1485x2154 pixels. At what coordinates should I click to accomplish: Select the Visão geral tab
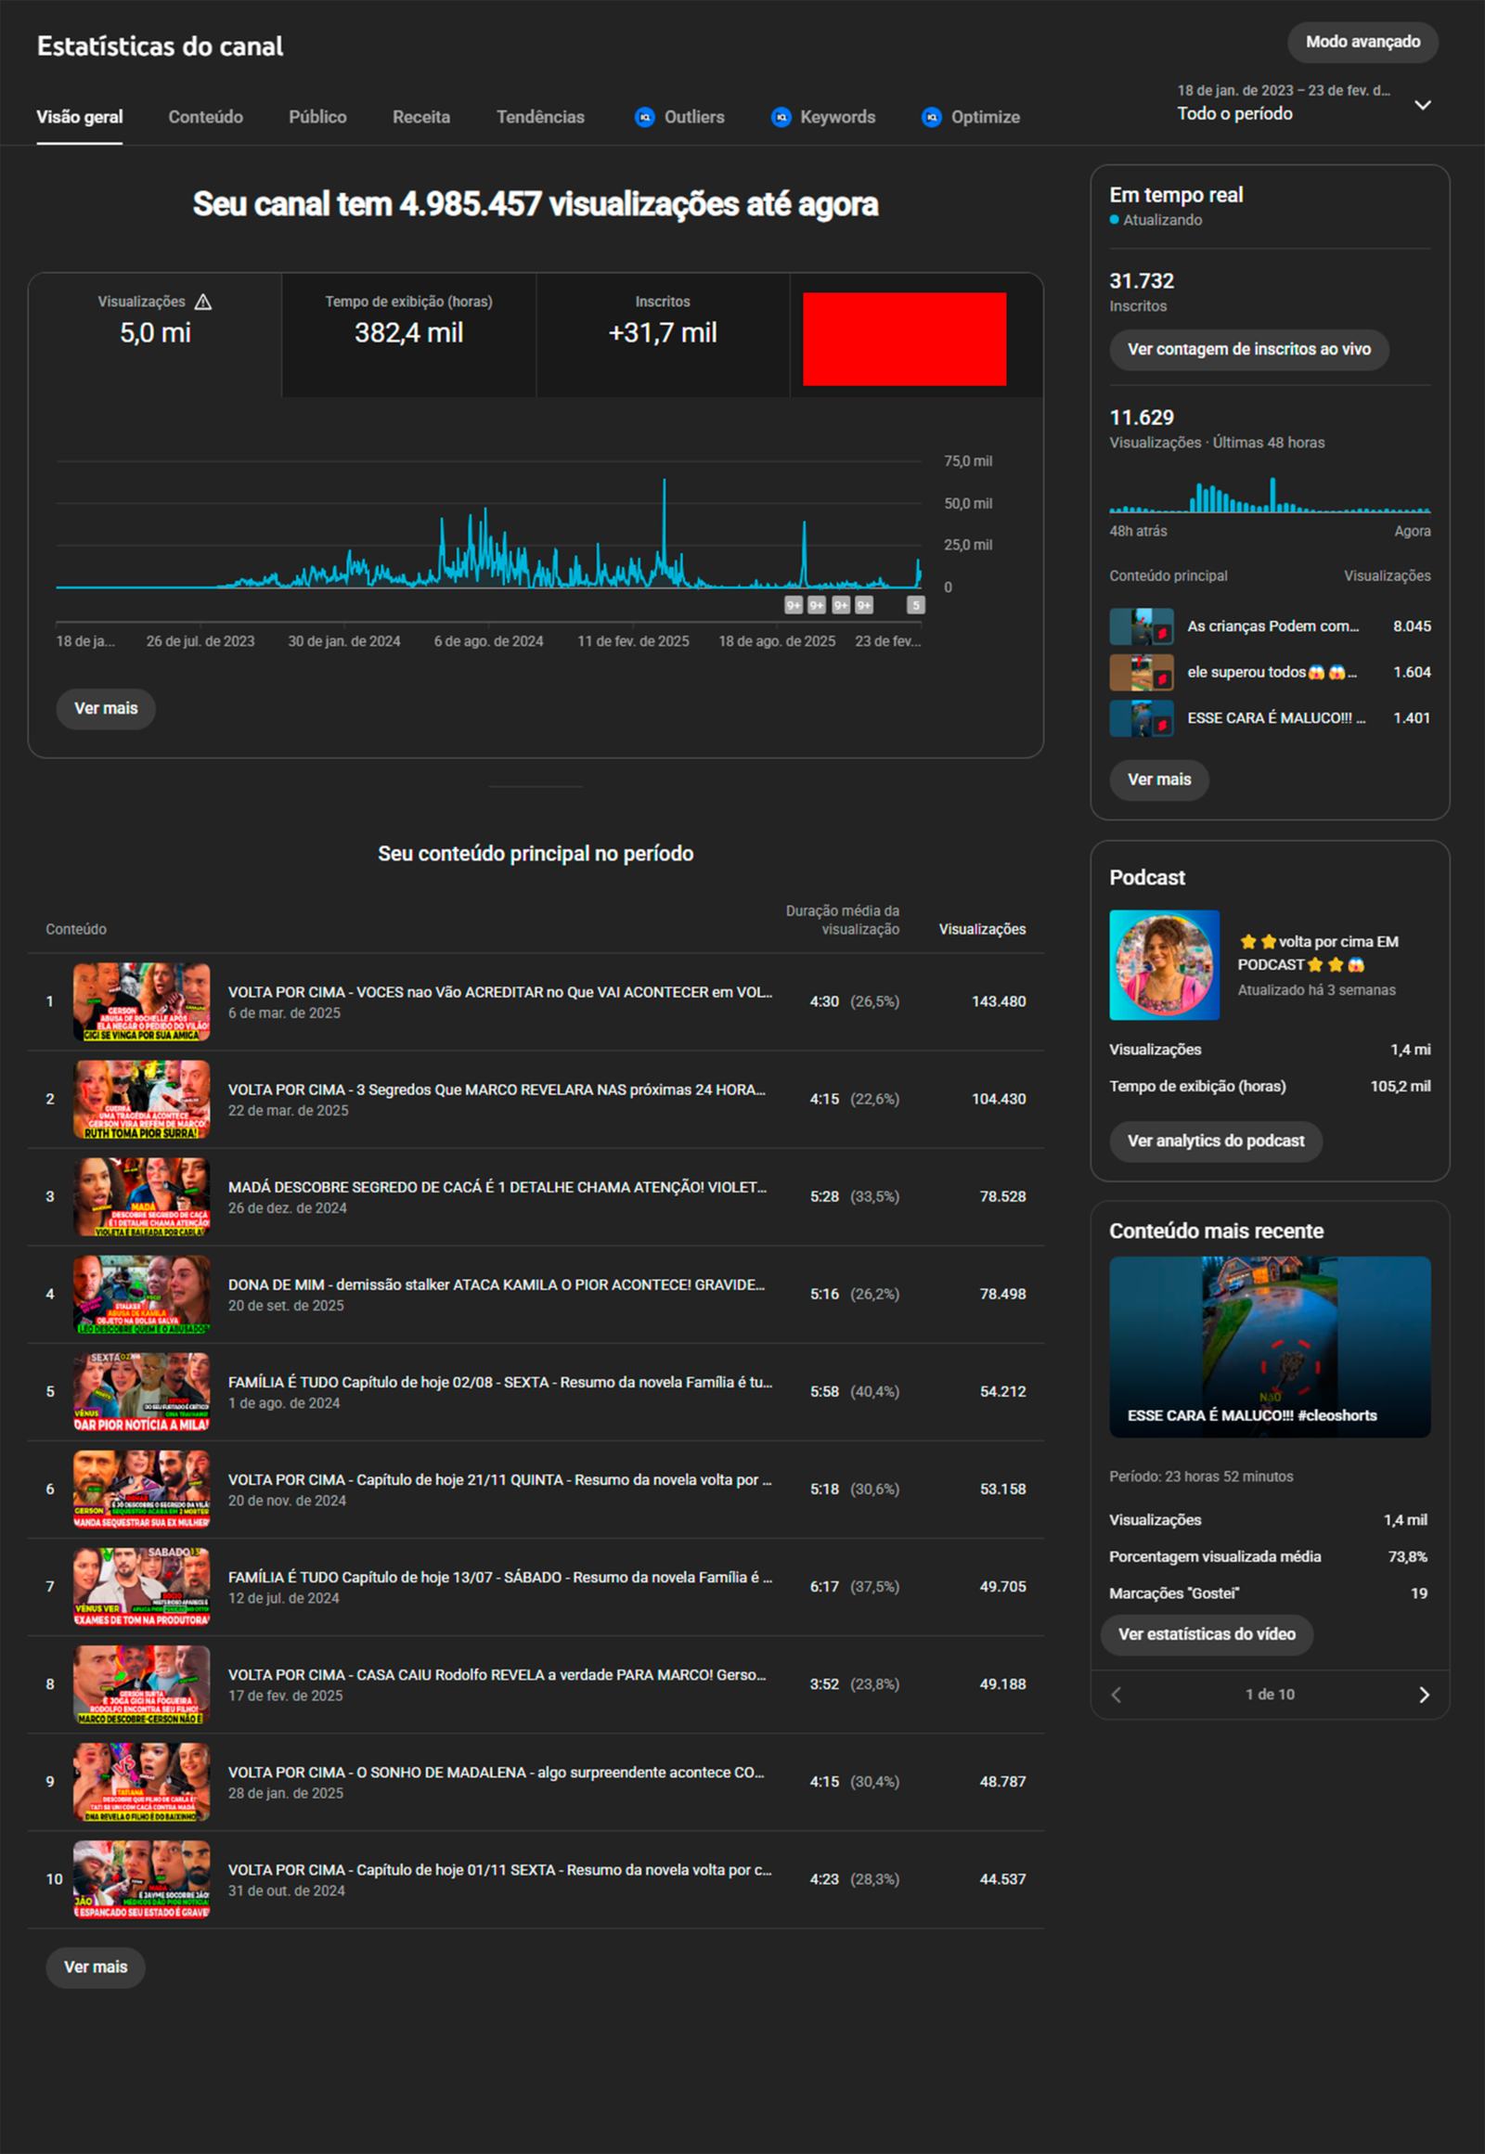click(80, 117)
